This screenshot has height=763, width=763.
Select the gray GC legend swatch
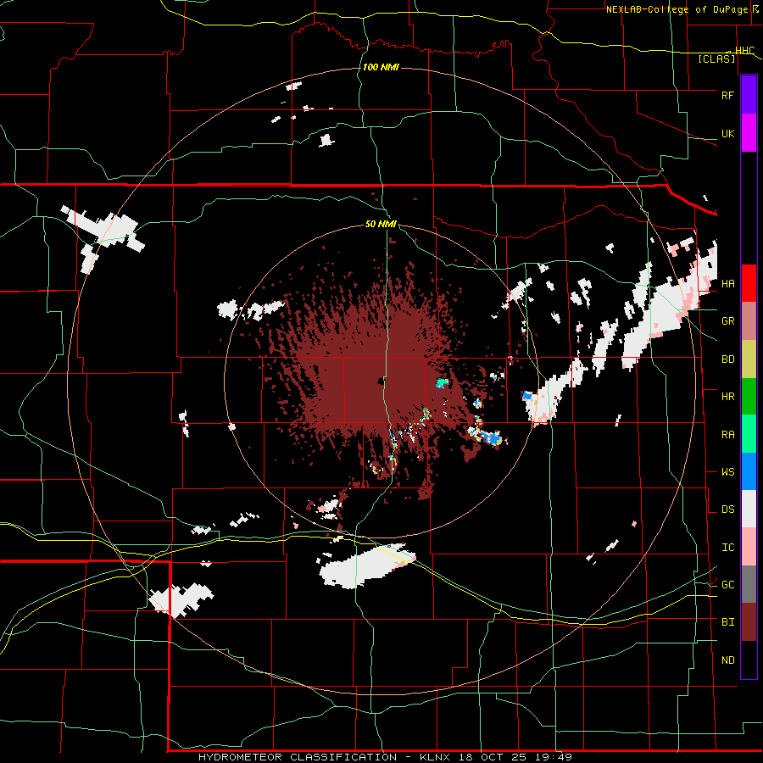(x=749, y=584)
